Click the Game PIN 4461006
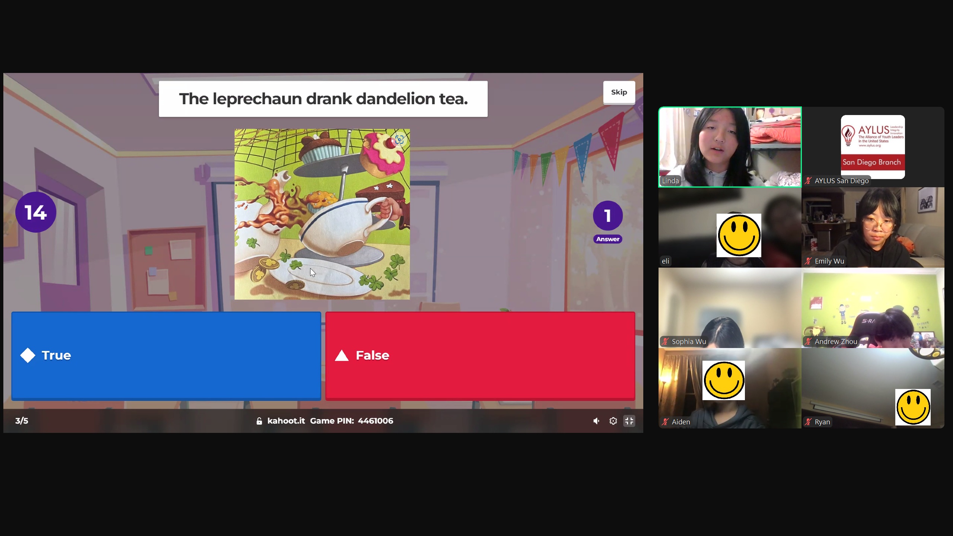Screen dimensions: 953x536 [351, 421]
